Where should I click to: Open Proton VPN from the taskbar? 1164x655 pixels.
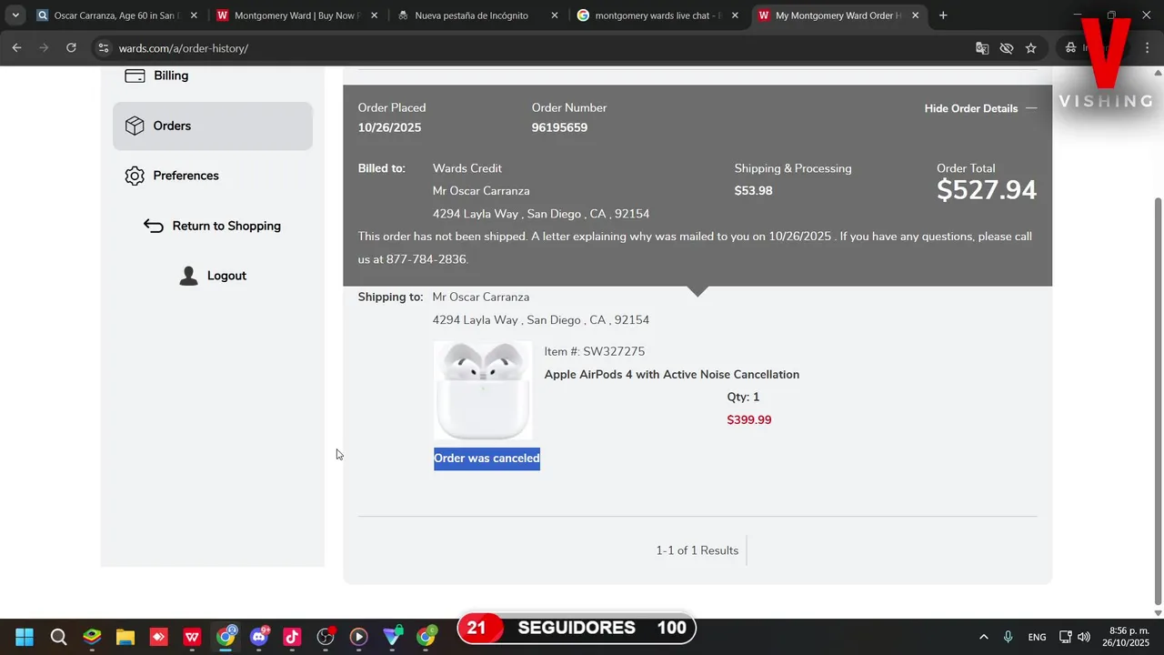click(392, 637)
